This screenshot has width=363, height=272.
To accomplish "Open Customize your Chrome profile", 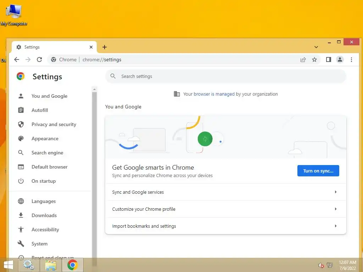I will coord(226,209).
